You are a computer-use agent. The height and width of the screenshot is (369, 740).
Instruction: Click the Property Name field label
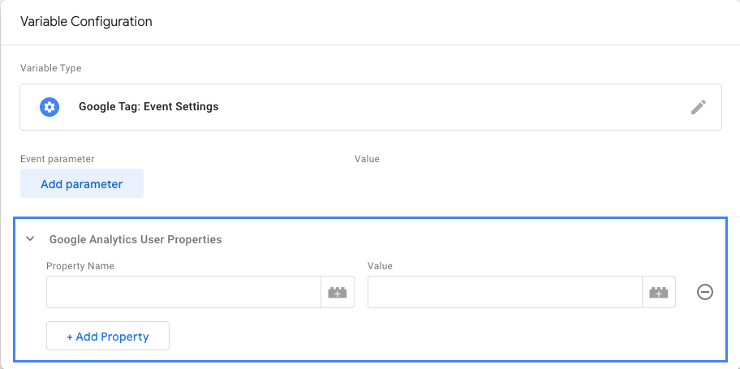(x=80, y=266)
